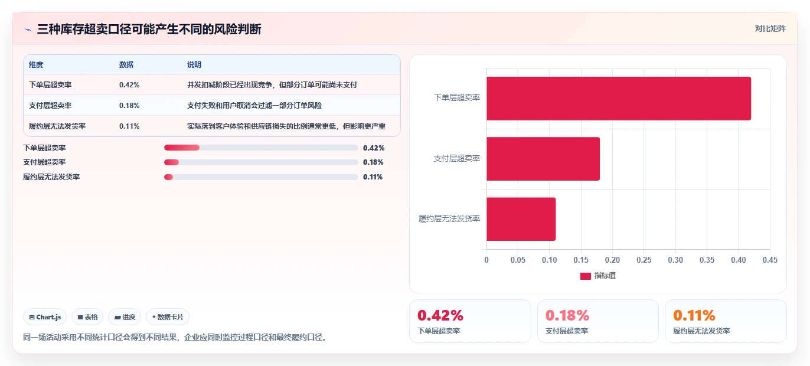Click the lightning icon beside the title

[x=28, y=30]
